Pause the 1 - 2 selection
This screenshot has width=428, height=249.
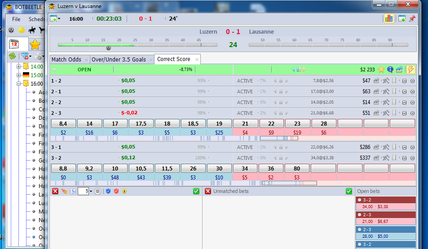[x=281, y=81]
